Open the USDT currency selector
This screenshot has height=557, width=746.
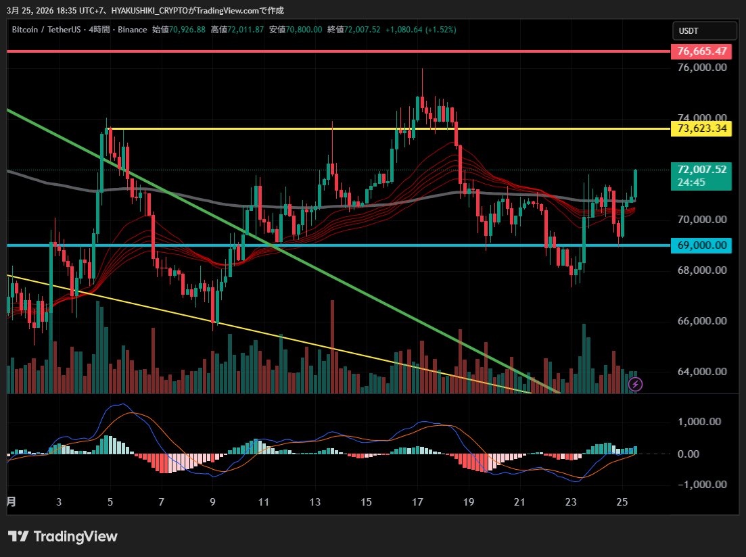pyautogui.click(x=705, y=31)
